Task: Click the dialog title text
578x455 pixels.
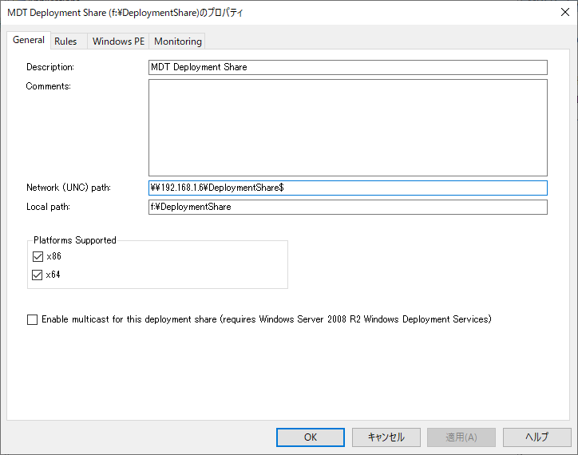Action: pyautogui.click(x=125, y=13)
